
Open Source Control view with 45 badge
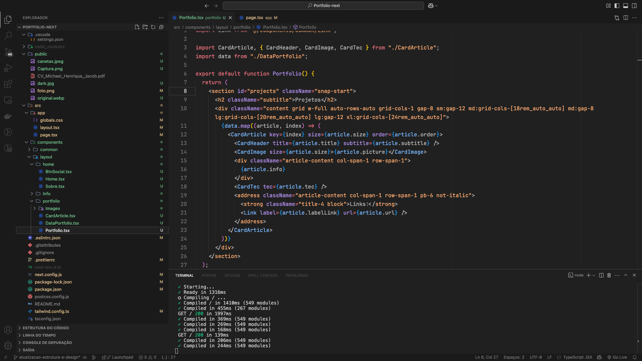pos(8,52)
